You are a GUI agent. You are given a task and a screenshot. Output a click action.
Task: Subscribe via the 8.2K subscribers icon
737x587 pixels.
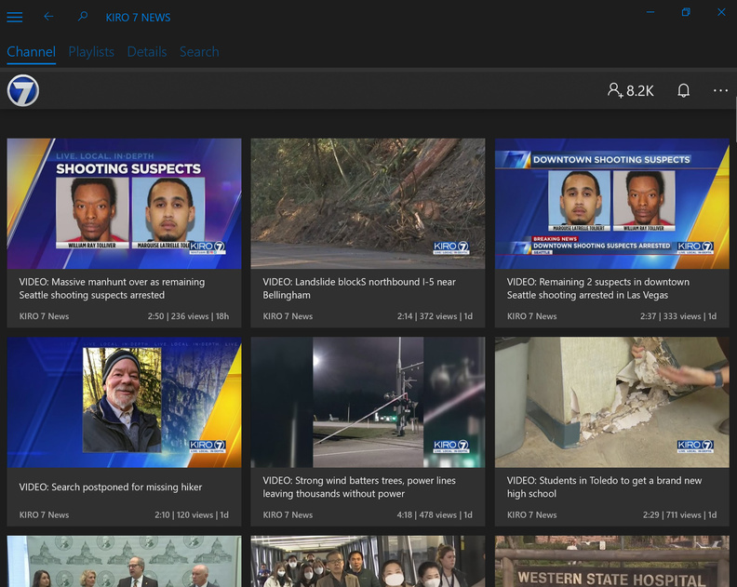pyautogui.click(x=615, y=89)
